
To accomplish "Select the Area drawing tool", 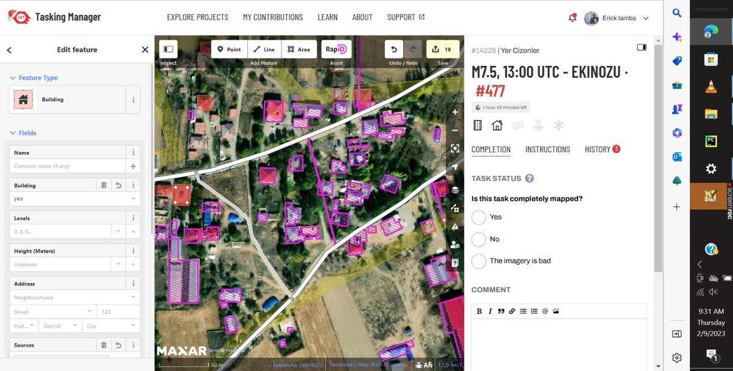I will (299, 49).
